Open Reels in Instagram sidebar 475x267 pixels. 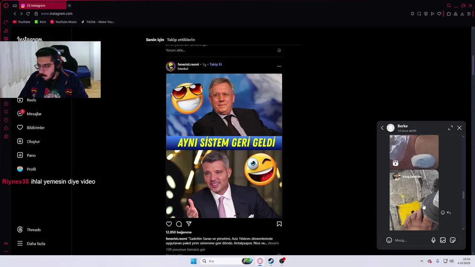[x=26, y=100]
